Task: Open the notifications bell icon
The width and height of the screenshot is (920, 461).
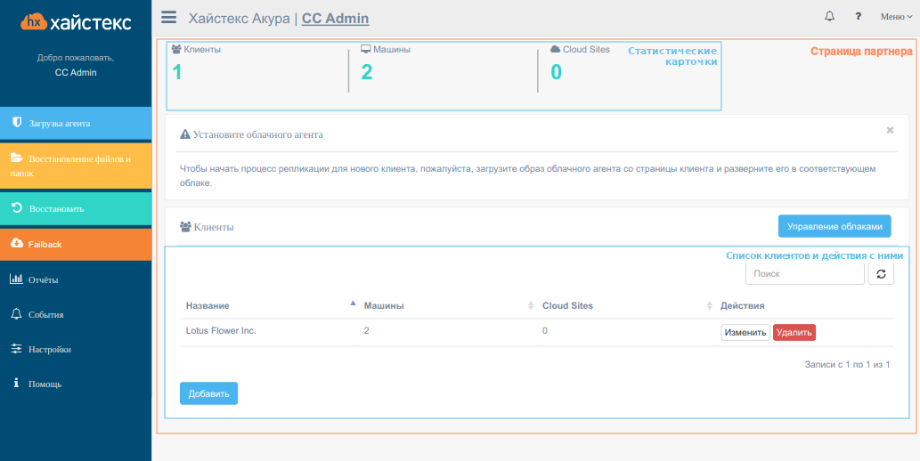Action: (x=829, y=16)
